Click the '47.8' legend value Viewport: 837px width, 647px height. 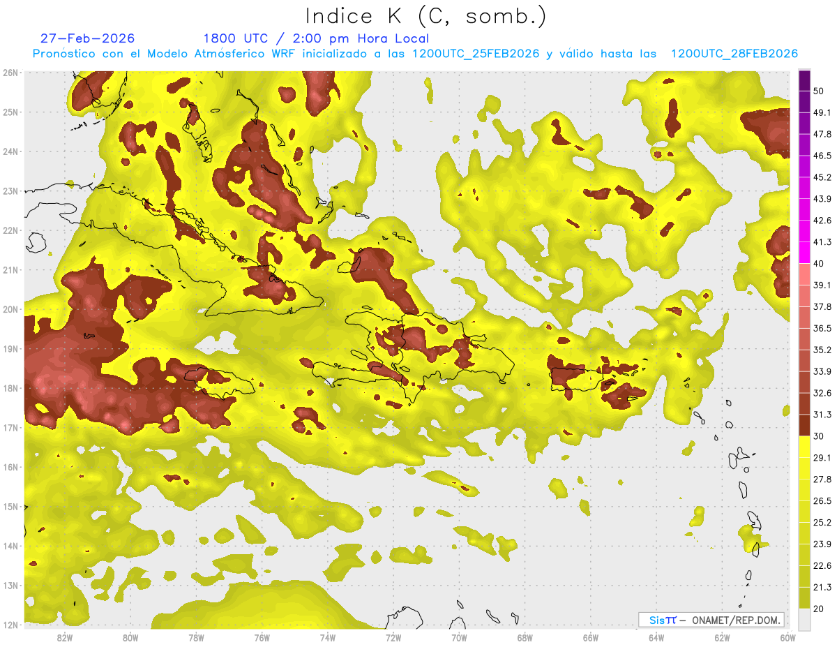822,134
